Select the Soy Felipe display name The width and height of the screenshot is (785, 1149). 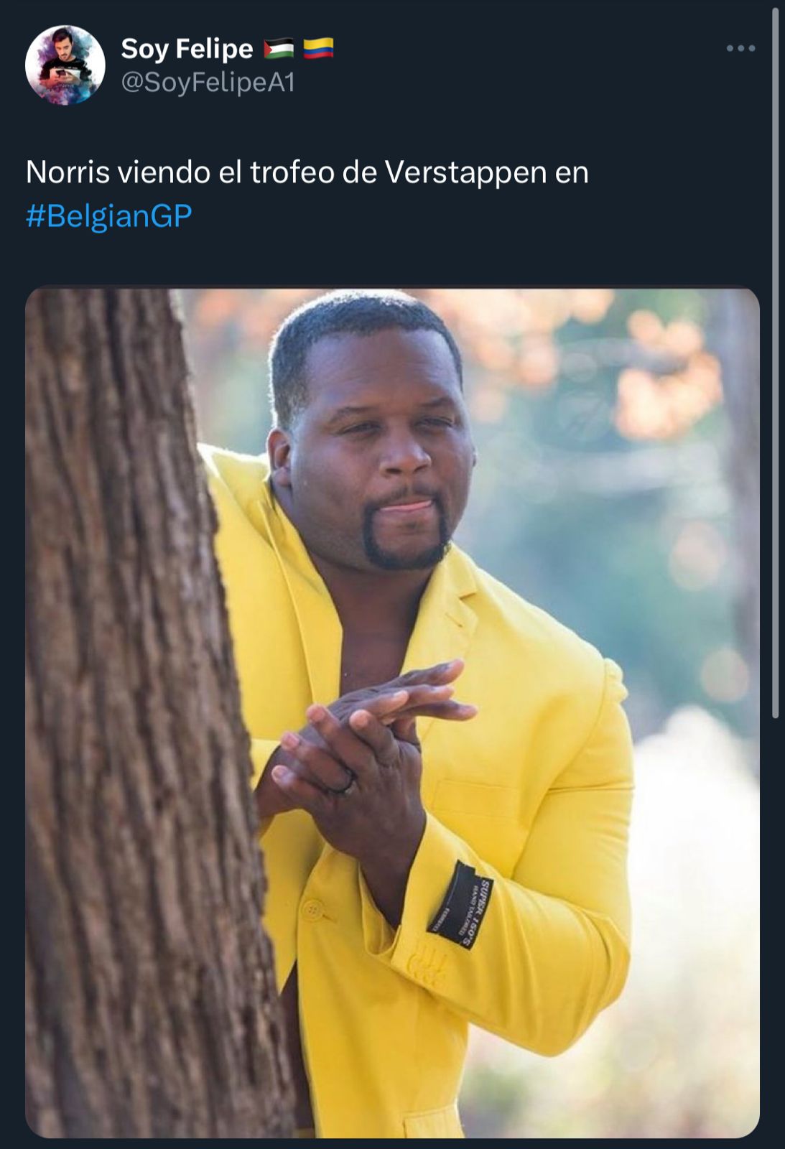187,48
